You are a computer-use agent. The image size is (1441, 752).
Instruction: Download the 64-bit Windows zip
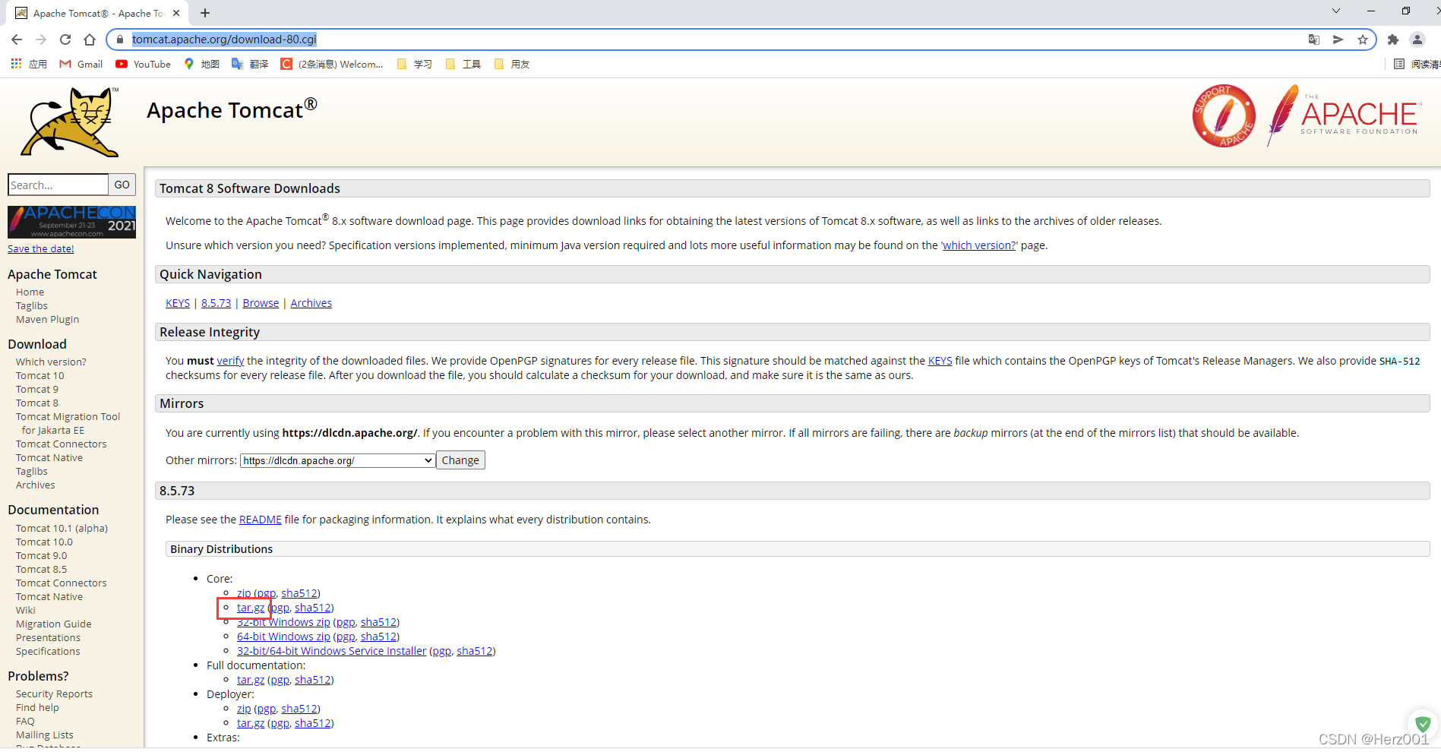pos(283,637)
